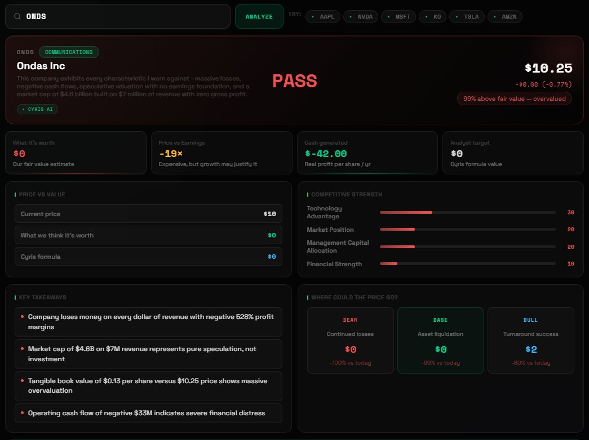Open the Price vs Earnings card

(222, 152)
